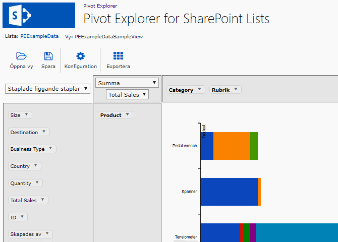The width and height of the screenshot is (338, 242).
Task: Click the PEExampleDataSampleView view name
Action: 109,37
